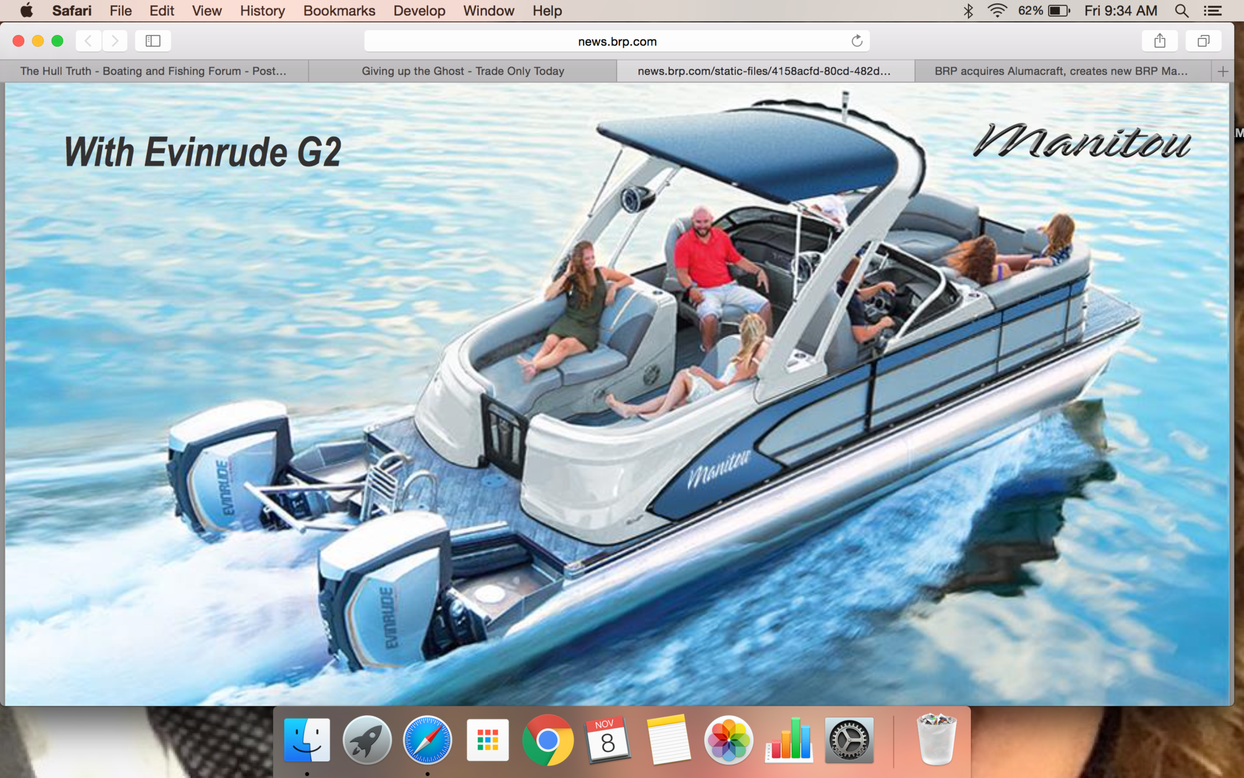Show all tabs overview button
This screenshot has width=1244, height=778.
1204,41
